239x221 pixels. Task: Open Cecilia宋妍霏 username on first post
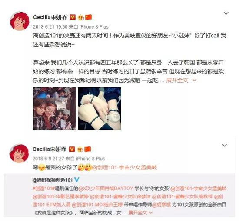tap(50, 17)
